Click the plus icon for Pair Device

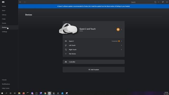pyautogui.click(x=66, y=54)
